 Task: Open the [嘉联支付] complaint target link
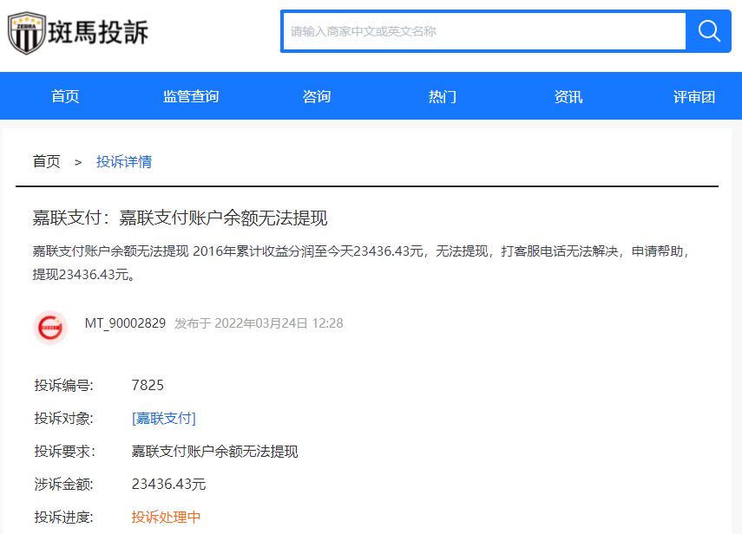pos(164,418)
